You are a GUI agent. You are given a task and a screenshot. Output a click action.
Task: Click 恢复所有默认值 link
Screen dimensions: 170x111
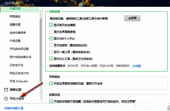[14, 108]
